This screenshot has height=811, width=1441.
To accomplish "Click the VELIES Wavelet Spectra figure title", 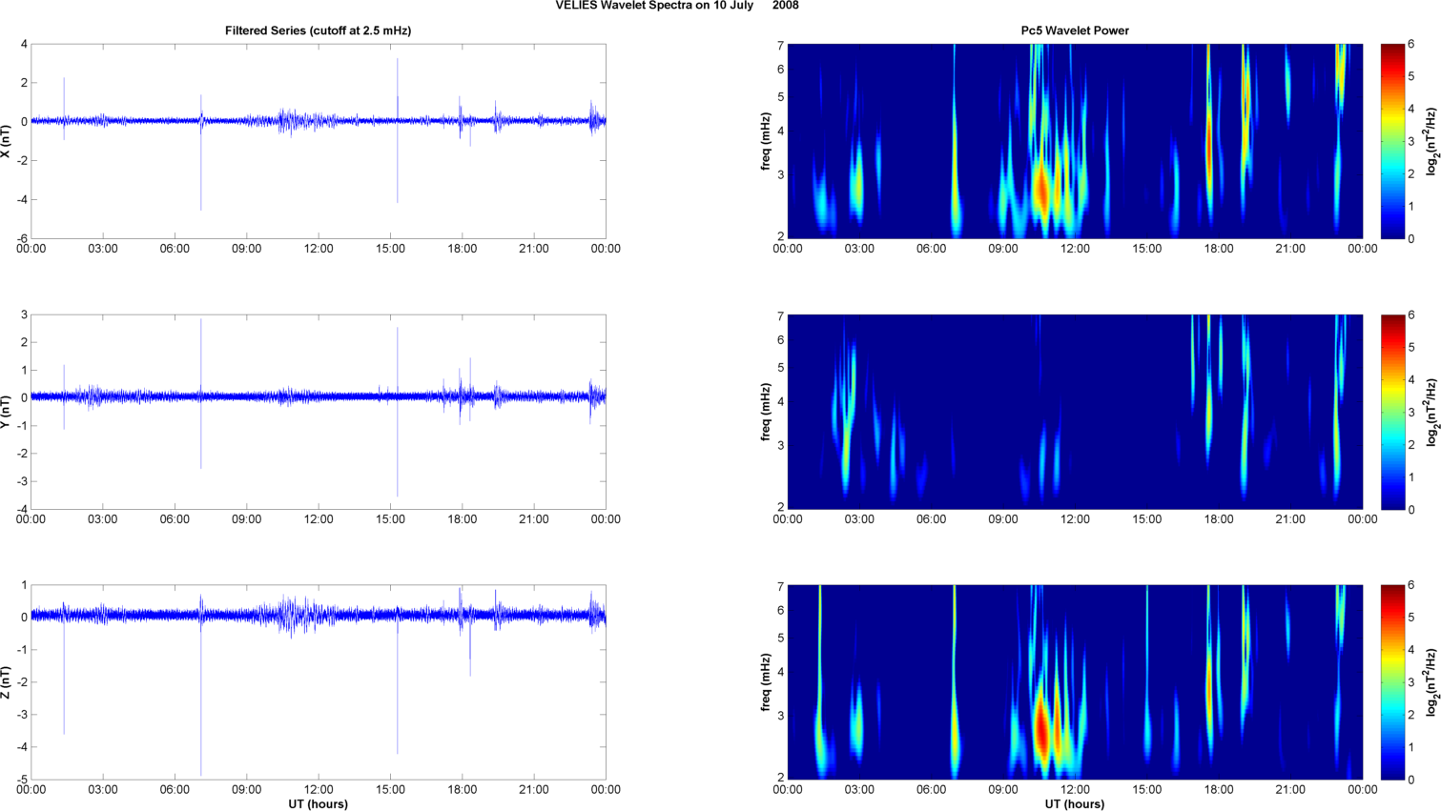I will point(677,6).
